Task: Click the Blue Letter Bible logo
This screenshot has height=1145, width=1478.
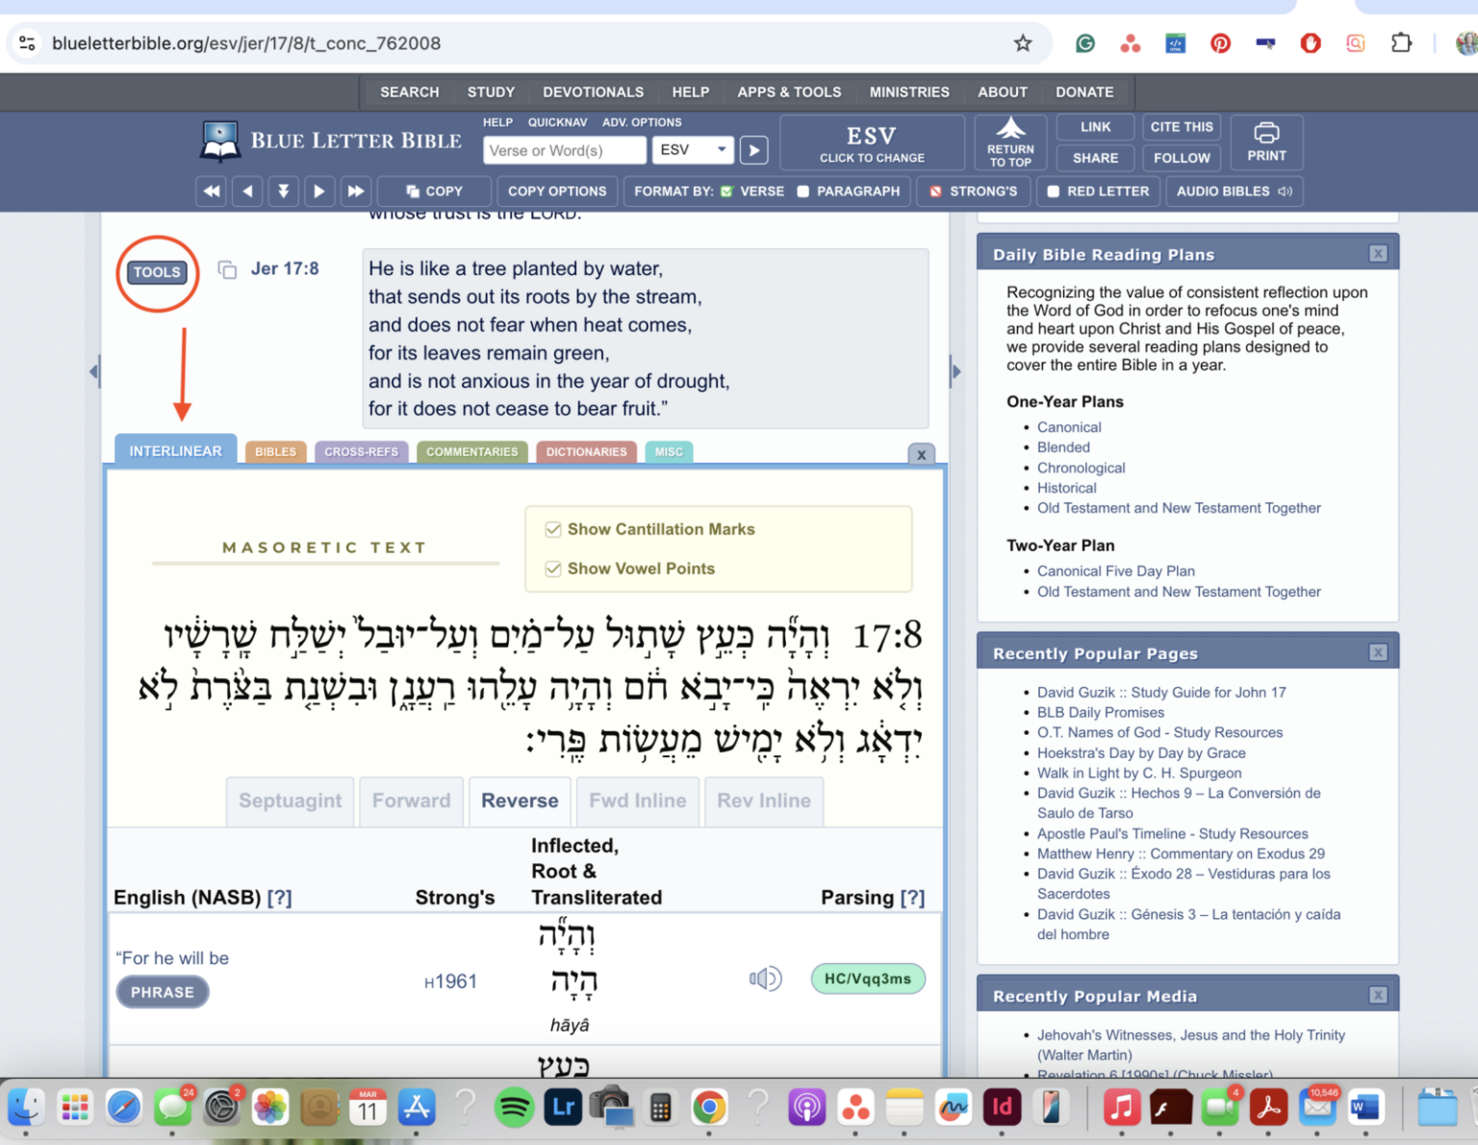Action: [331, 140]
